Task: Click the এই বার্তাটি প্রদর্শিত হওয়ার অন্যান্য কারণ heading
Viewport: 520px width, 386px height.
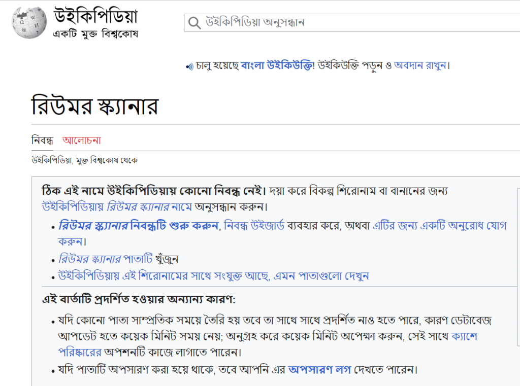Action: [x=139, y=300]
